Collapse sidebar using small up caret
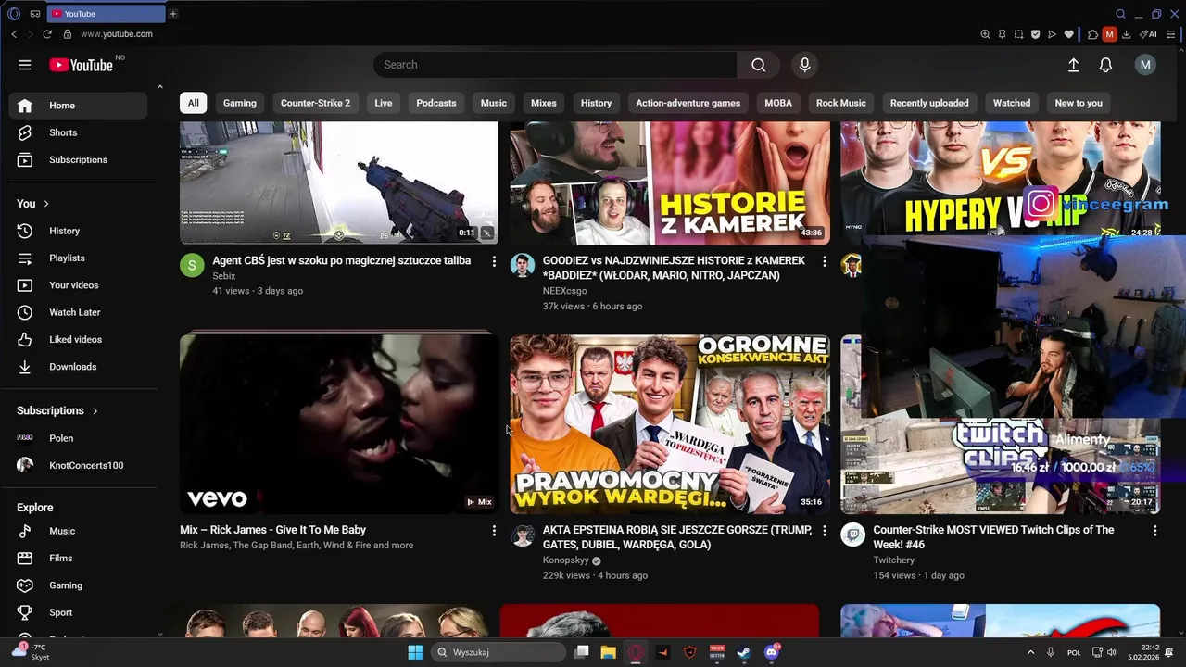 [x=159, y=87]
